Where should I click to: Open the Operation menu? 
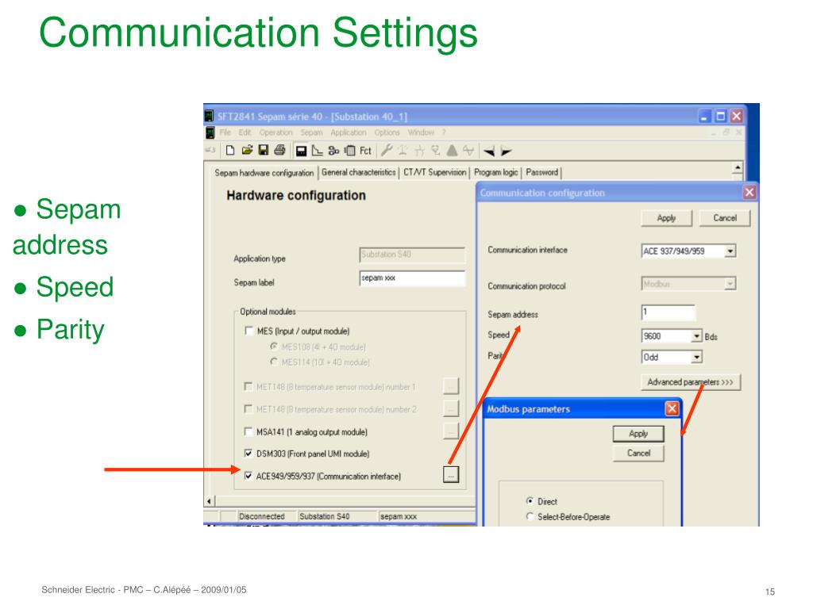(275, 132)
